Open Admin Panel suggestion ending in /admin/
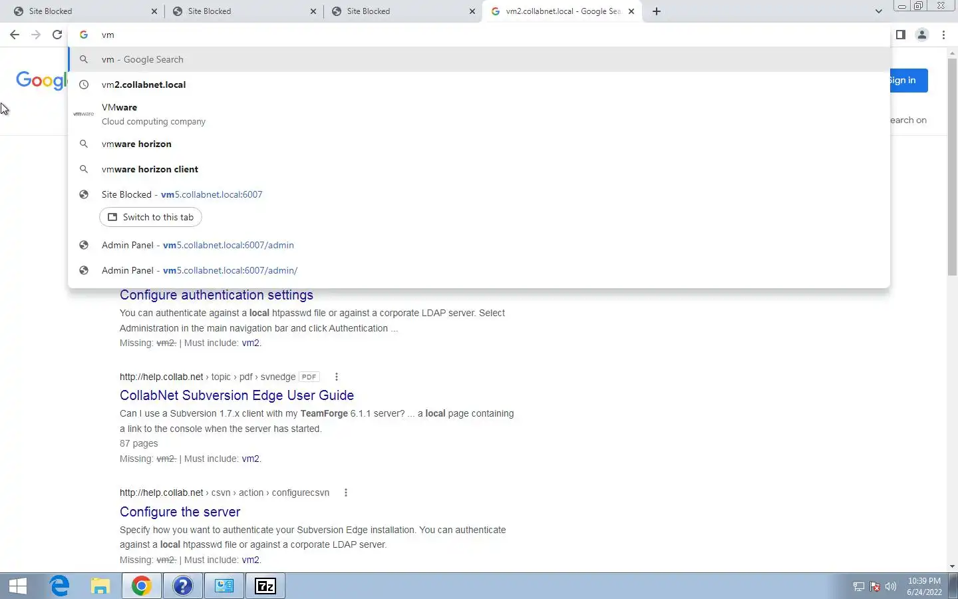This screenshot has width=958, height=599. coord(479,270)
